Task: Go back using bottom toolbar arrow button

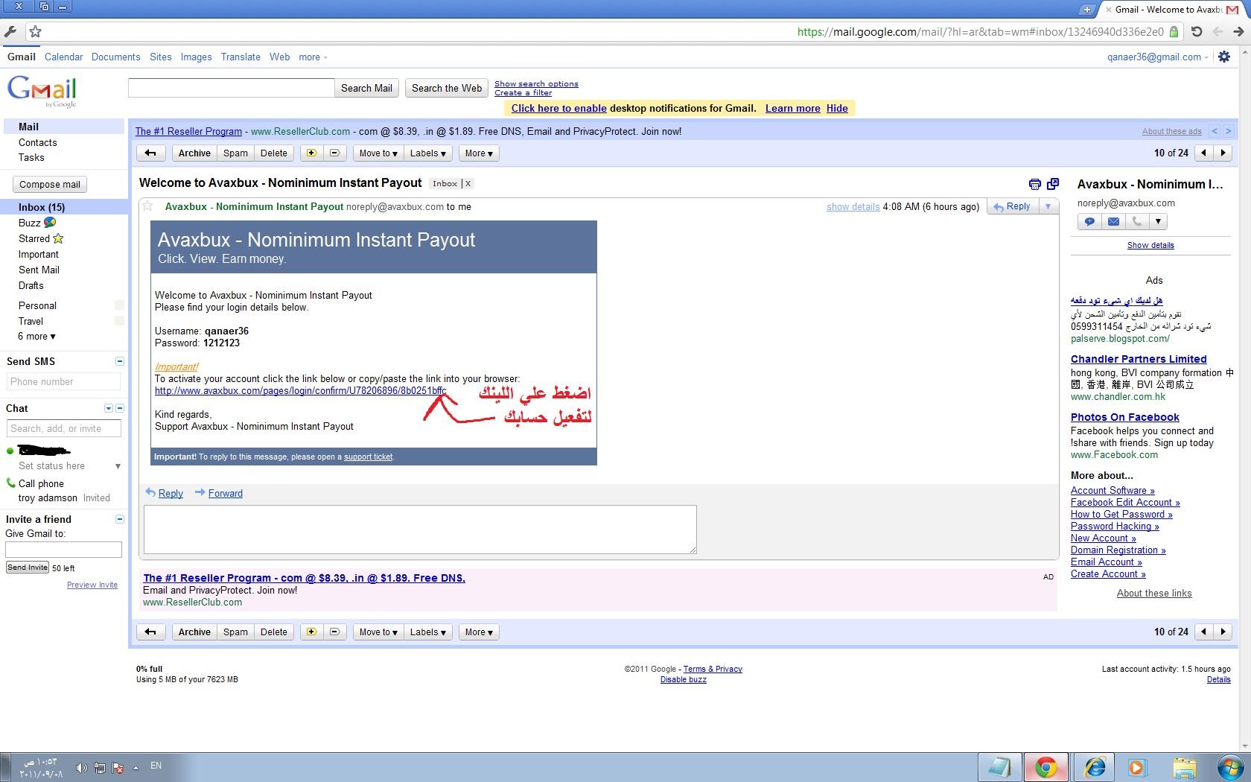Action: pos(150,632)
